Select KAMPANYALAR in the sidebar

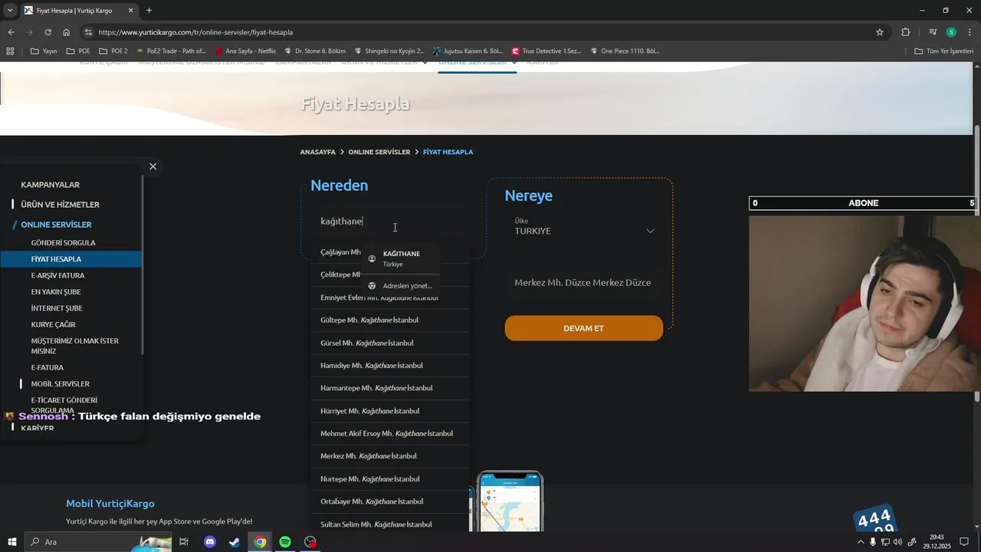(x=50, y=185)
